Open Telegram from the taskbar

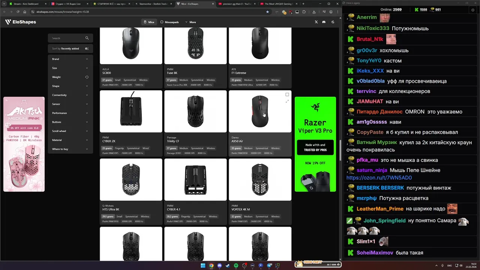click(x=269, y=265)
